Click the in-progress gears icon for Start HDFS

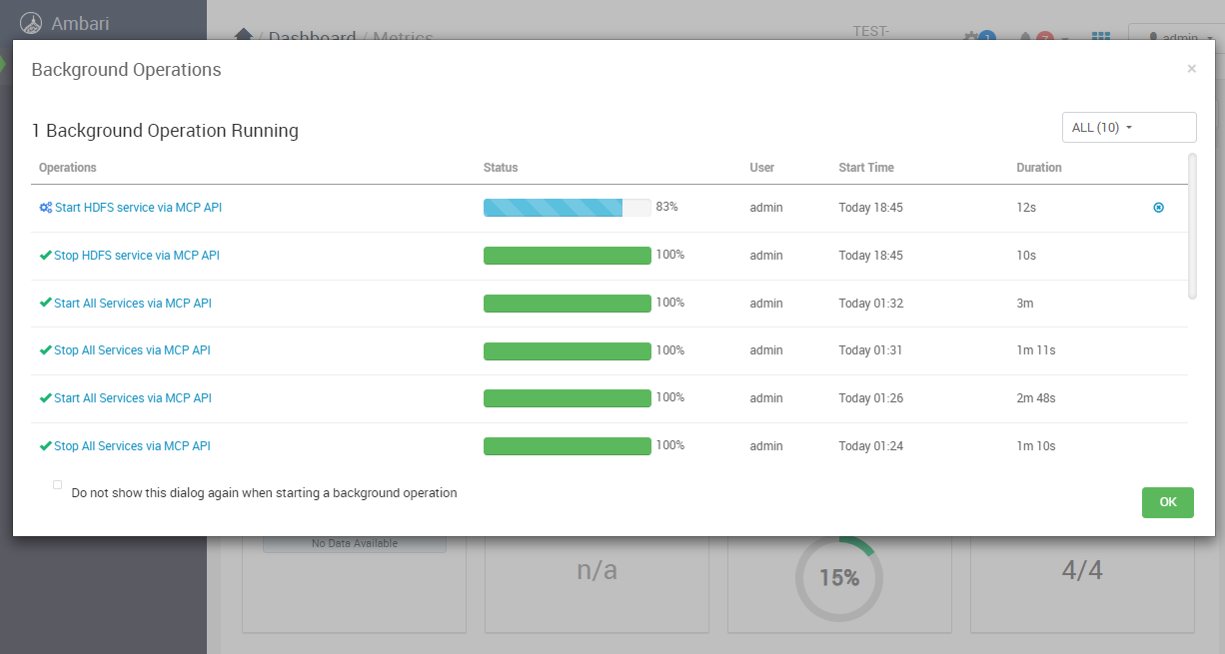[45, 208]
